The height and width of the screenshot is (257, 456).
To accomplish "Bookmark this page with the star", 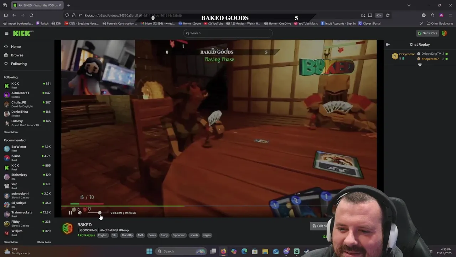I will coord(388,15).
